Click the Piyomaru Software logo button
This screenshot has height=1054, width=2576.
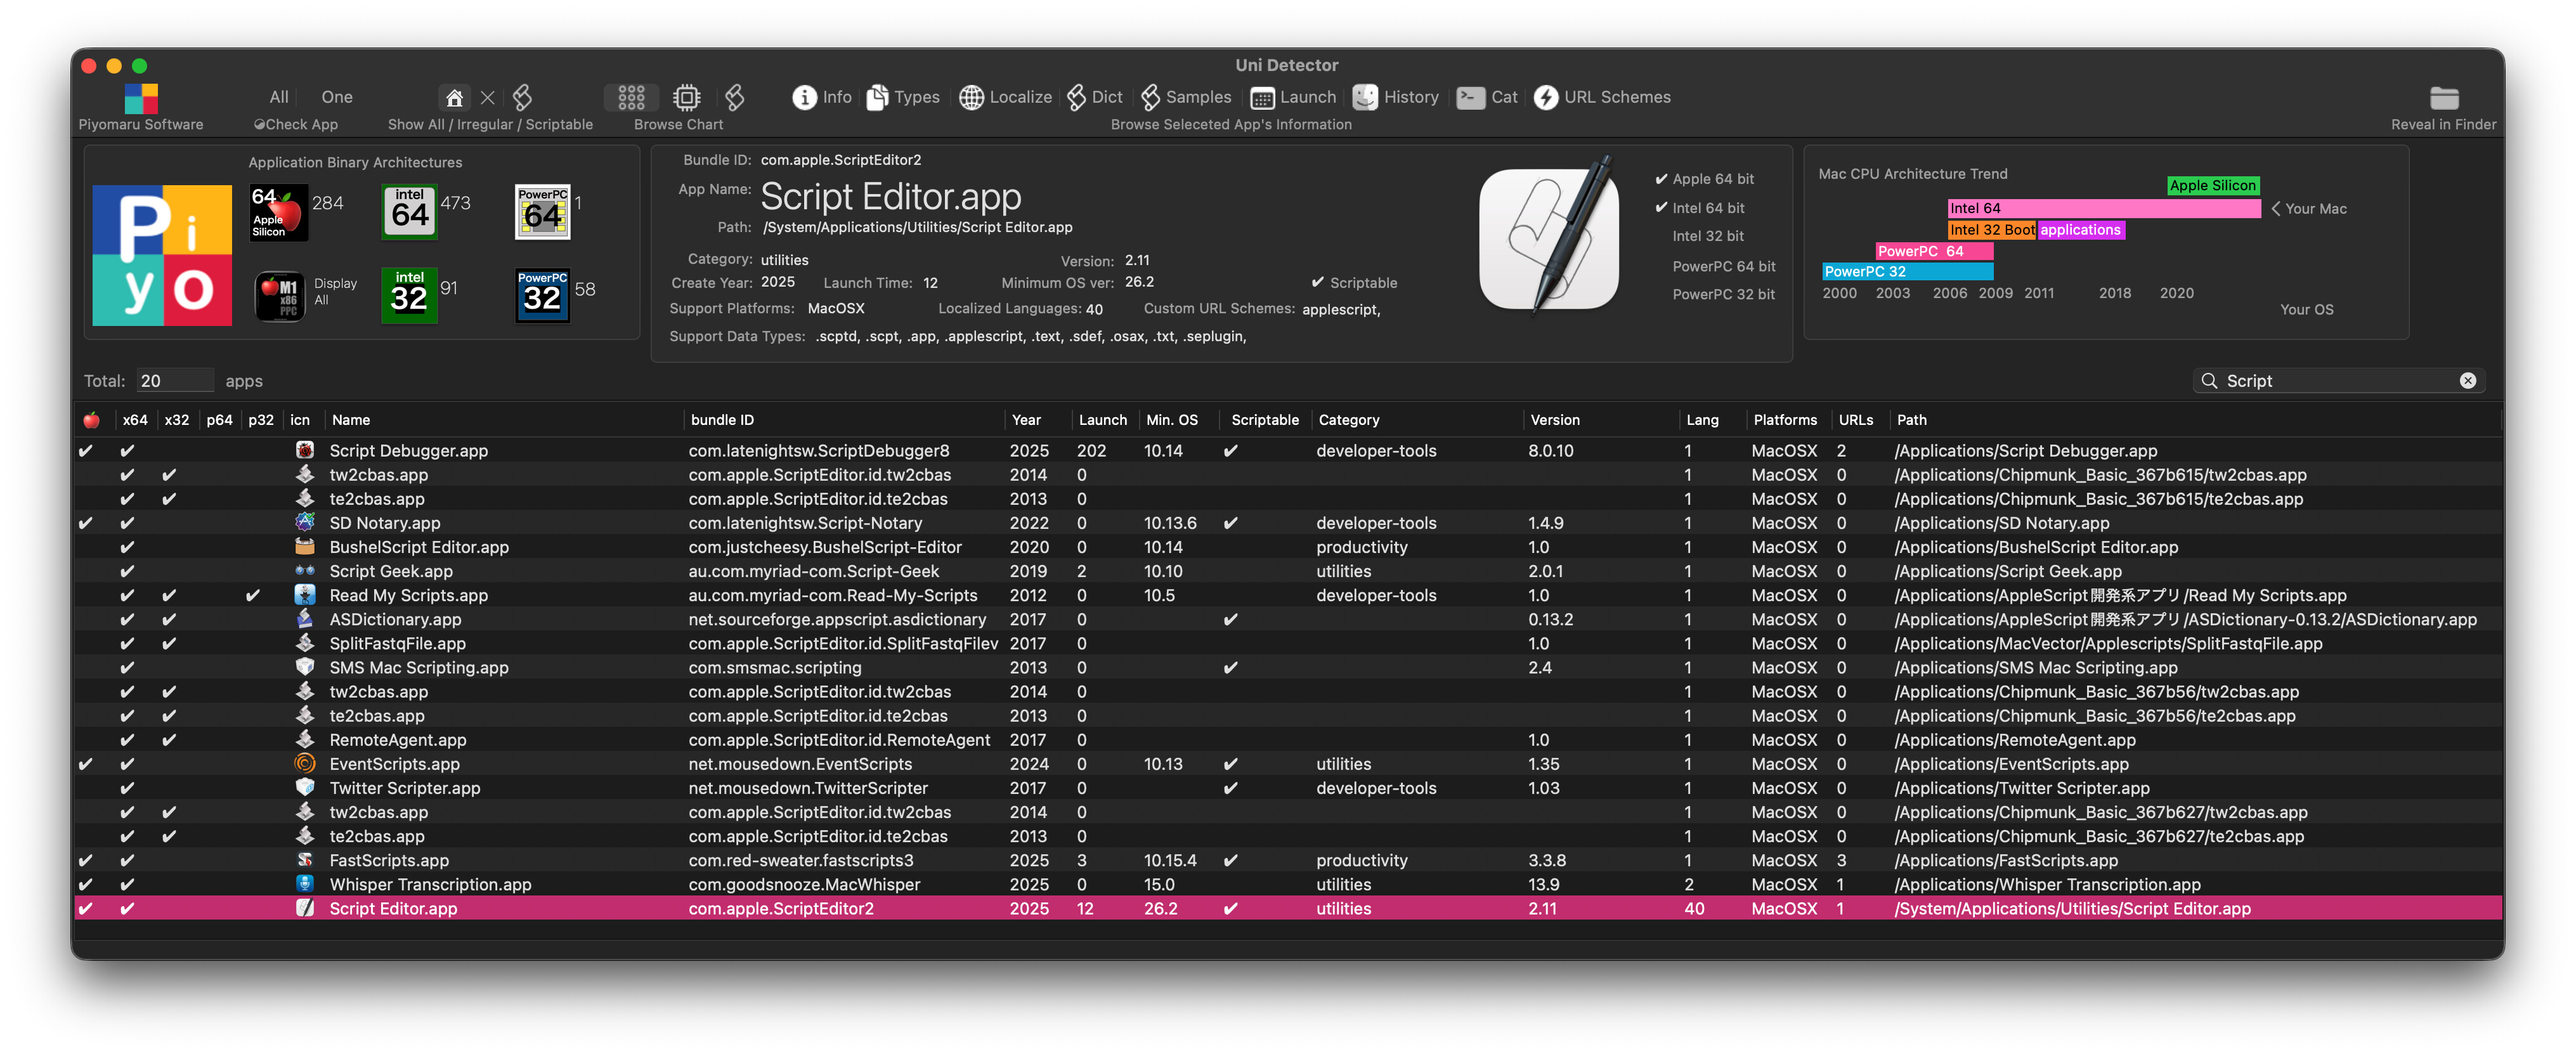[141, 99]
